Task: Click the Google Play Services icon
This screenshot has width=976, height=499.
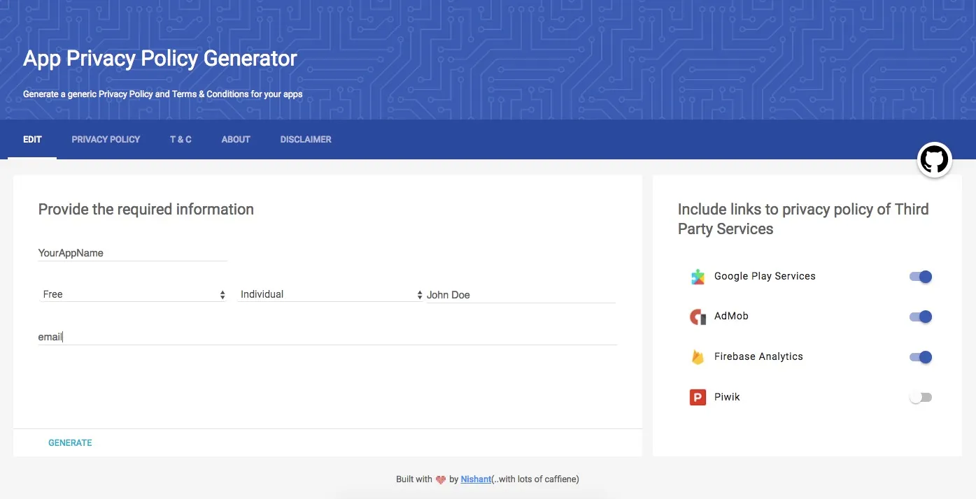Action: (x=697, y=276)
